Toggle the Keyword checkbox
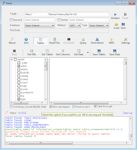The width and height of the screenshot is (137, 150). click(x=11, y=20)
